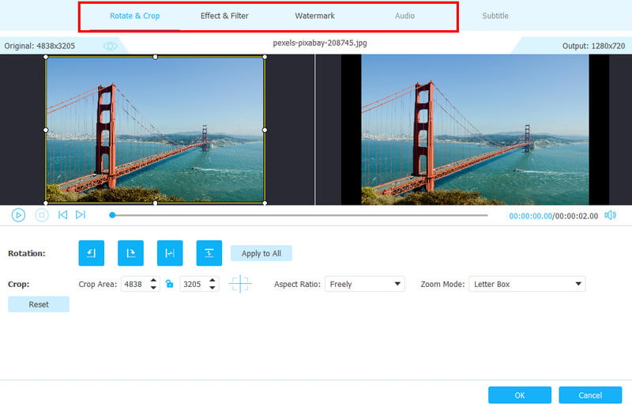
Task: Switch to the Effect & Filter tab
Action: click(x=224, y=16)
